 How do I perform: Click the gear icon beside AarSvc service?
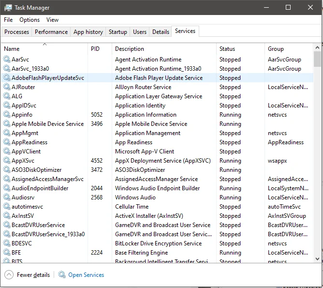coord(7,60)
